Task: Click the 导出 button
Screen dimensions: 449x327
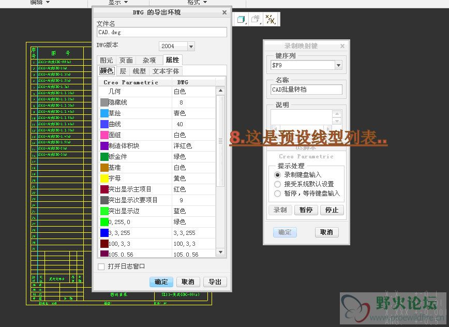Action: coord(215,282)
